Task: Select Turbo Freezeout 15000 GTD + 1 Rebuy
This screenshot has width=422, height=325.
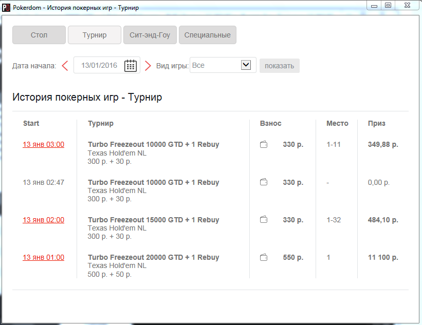Action: pos(153,220)
